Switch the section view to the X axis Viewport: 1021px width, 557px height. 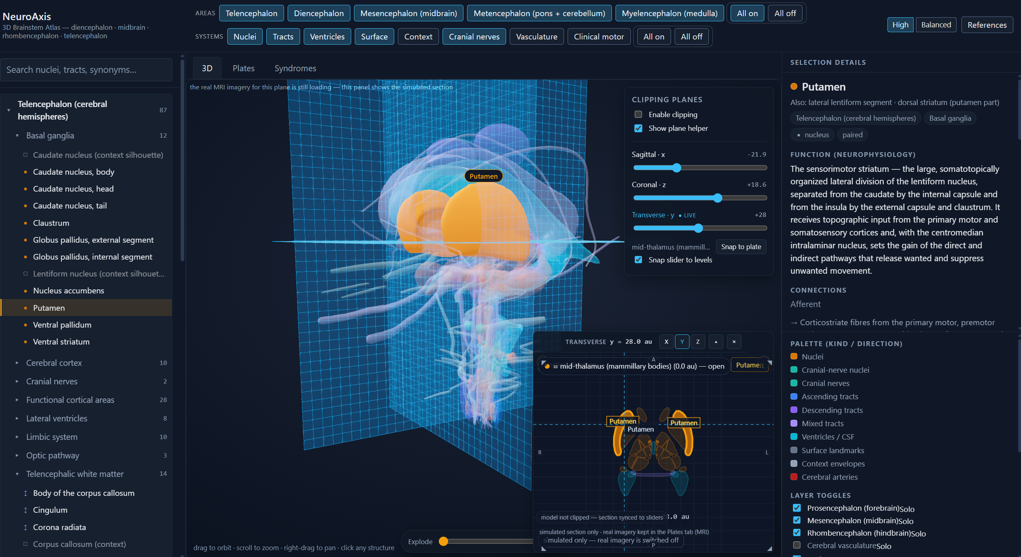click(x=666, y=342)
